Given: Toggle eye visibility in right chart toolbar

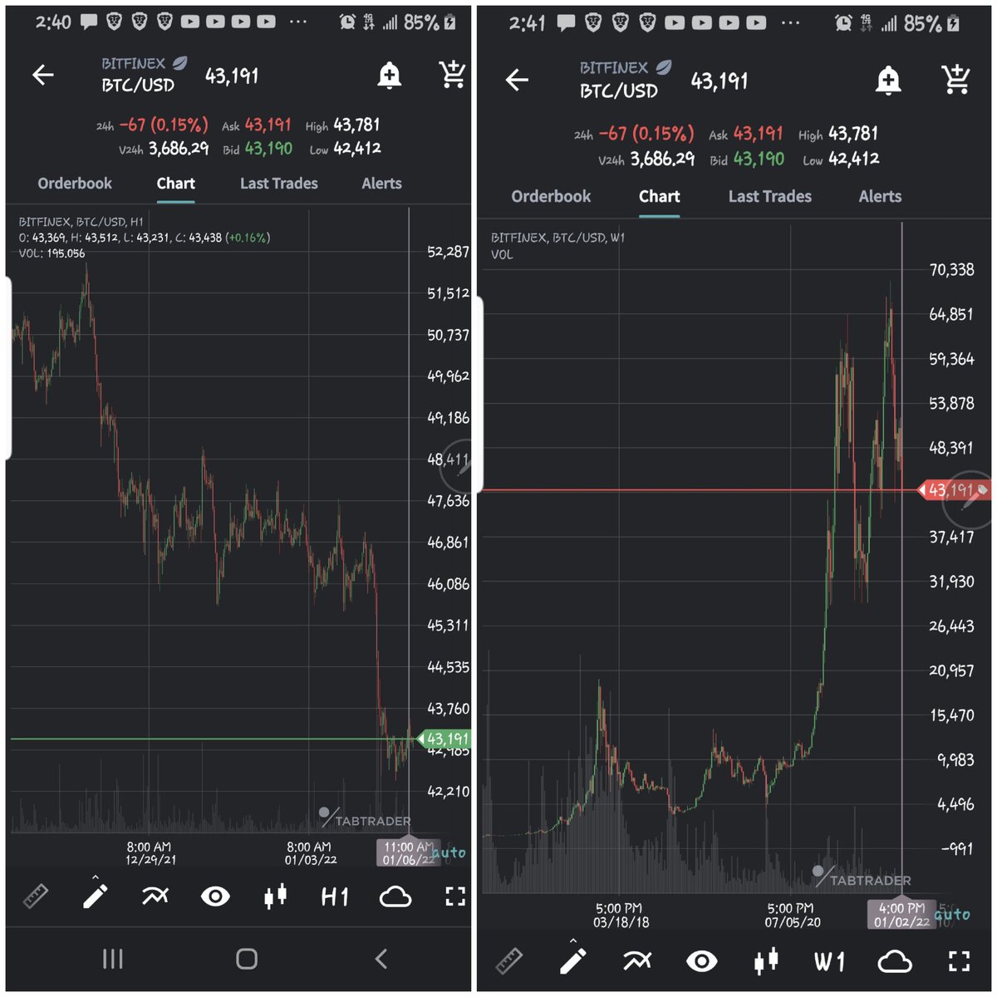Looking at the screenshot, I should (x=701, y=961).
